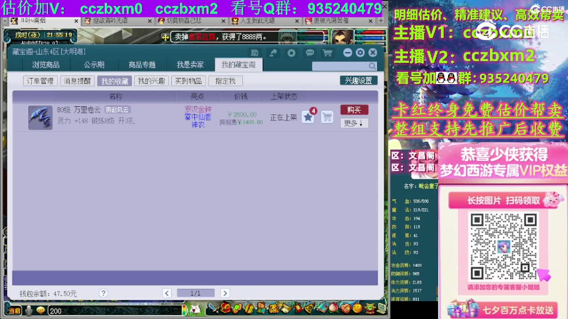Click the chat input field showing 200
This screenshot has height=319, width=568.
115,311
